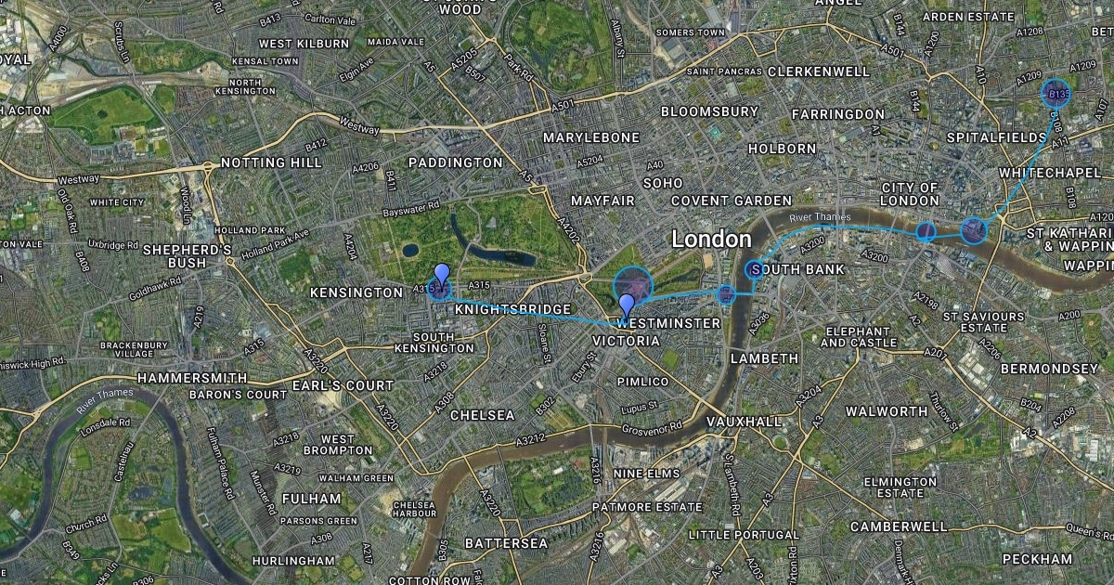This screenshot has height=585, width=1114.
Task: Click the Vauxhall label
Action: click(x=744, y=421)
